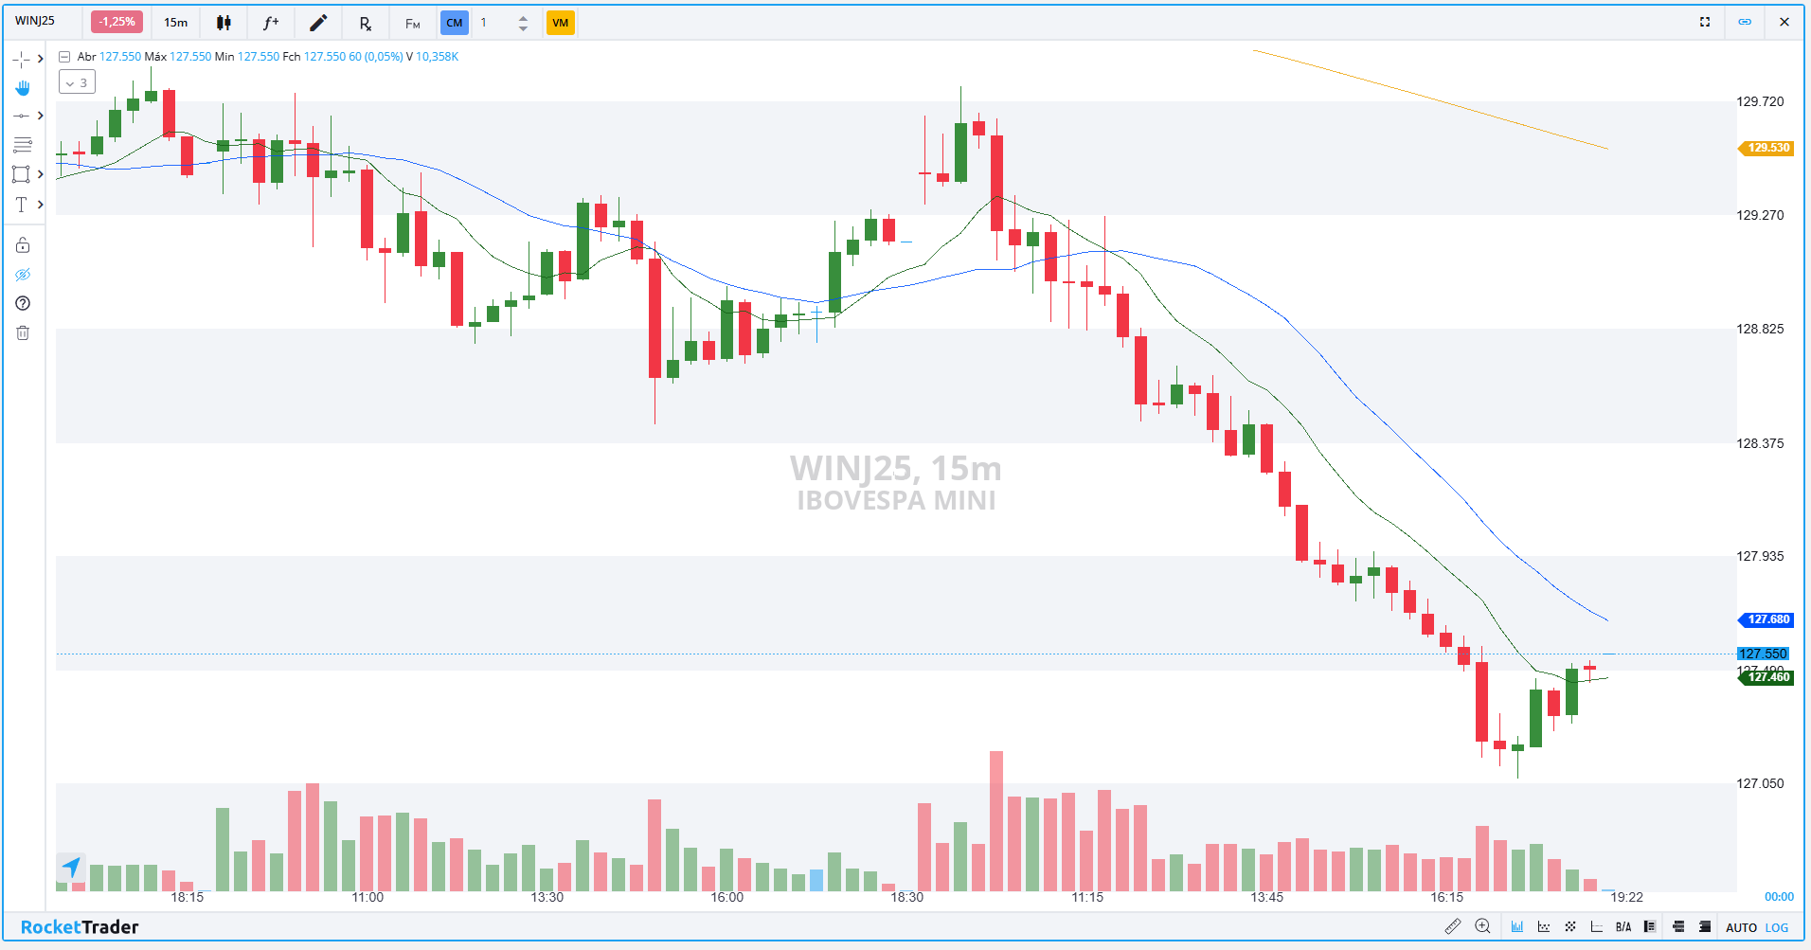Enable AUTO price scale

(x=1741, y=928)
